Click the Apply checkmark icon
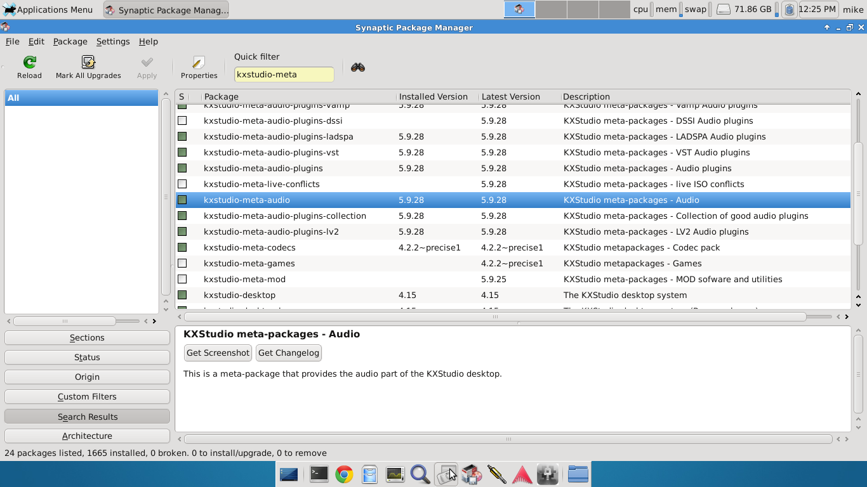The width and height of the screenshot is (867, 487). pos(147,62)
